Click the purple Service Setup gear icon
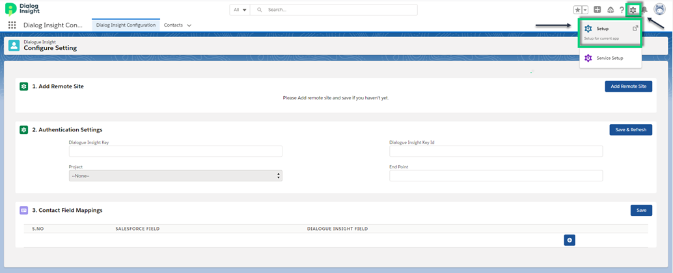Image resolution: width=673 pixels, height=273 pixels. coord(588,58)
